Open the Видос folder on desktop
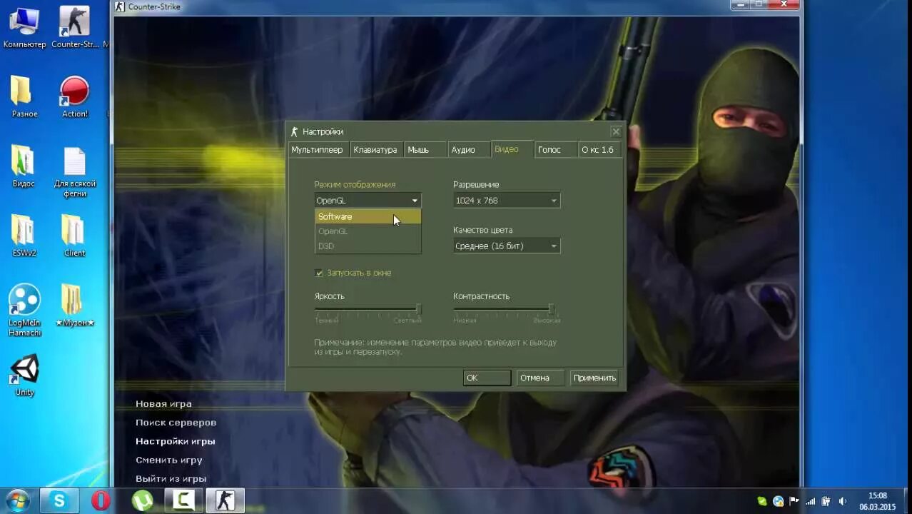 (x=24, y=166)
